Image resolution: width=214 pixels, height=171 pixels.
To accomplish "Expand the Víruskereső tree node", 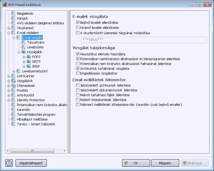I will point(9,28).
